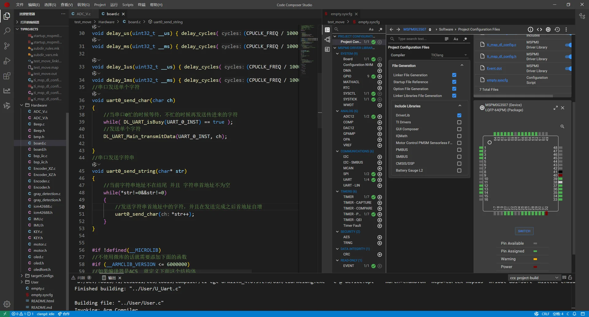Screen dimensions: 589x317
Task: Open the Compiler TIClang dropdown
Action: click(x=449, y=55)
